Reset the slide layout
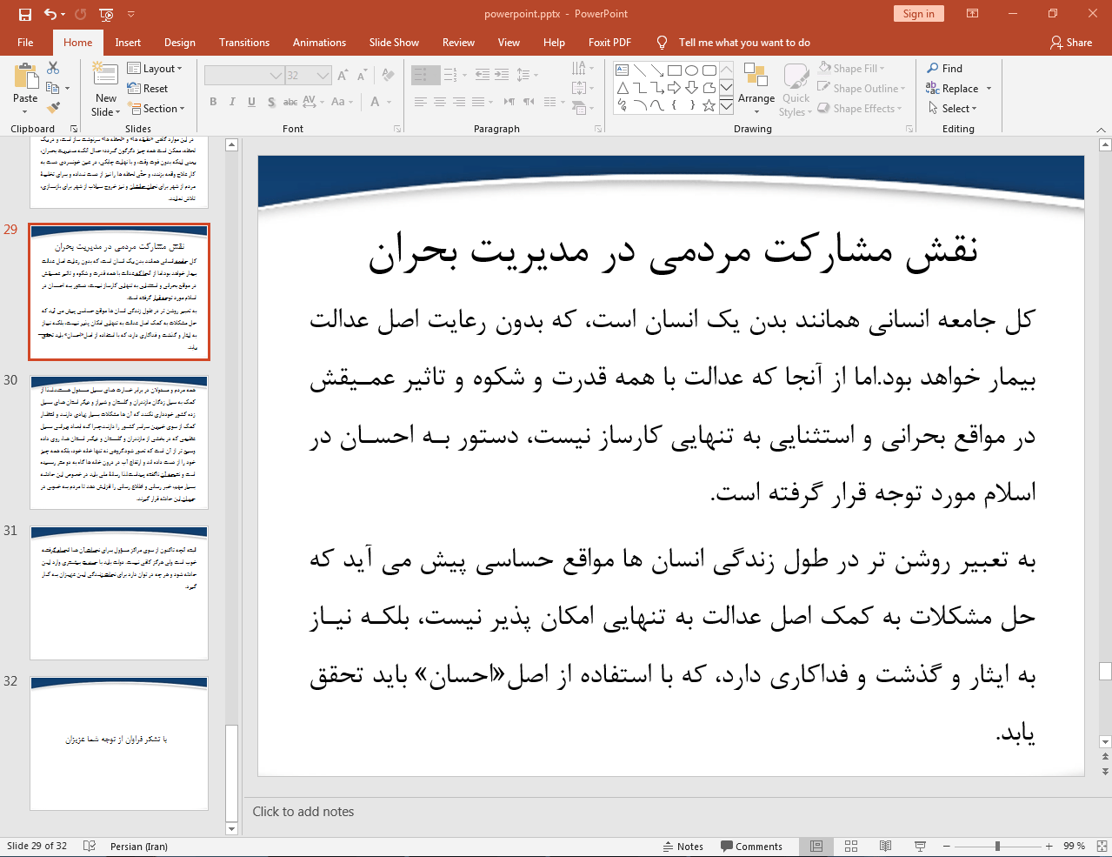 pyautogui.click(x=148, y=89)
